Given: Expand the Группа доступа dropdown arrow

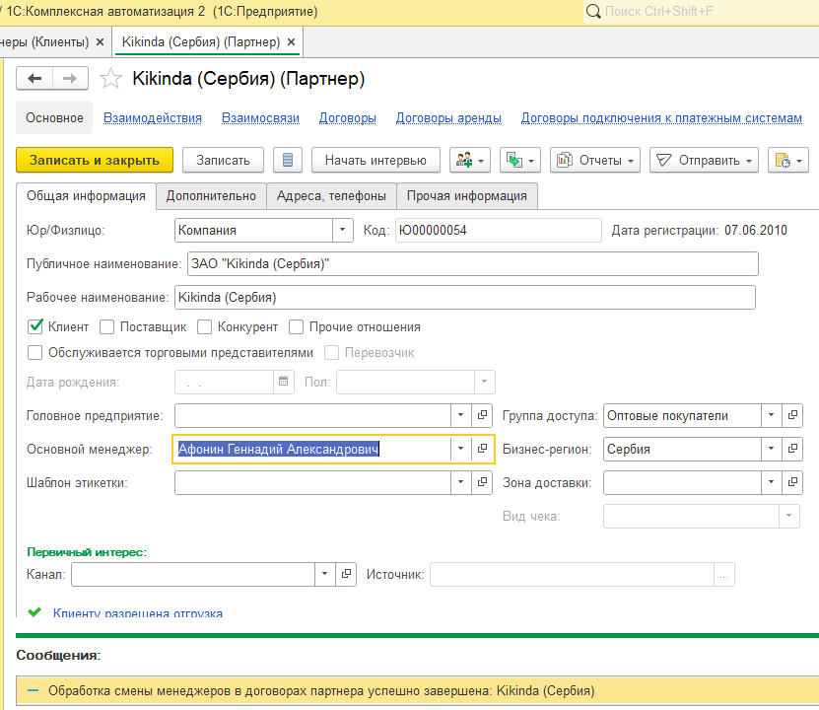Looking at the screenshot, I should (x=771, y=415).
